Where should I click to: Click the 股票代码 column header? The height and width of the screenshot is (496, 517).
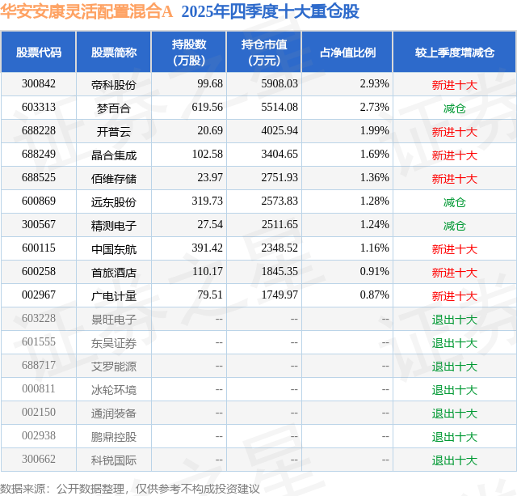(x=38, y=53)
